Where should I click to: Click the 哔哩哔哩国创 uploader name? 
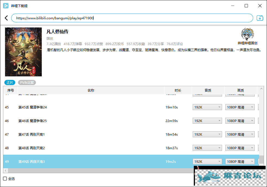[x=248, y=43]
